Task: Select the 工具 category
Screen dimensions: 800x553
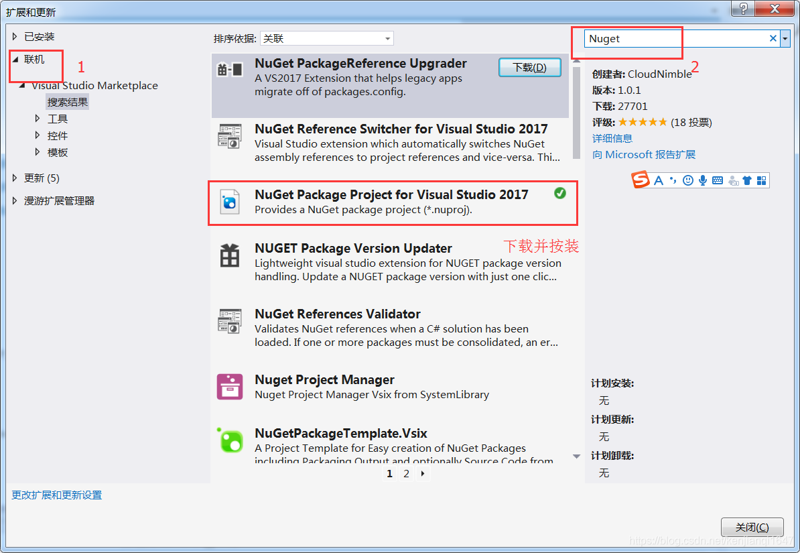Action: [x=58, y=119]
